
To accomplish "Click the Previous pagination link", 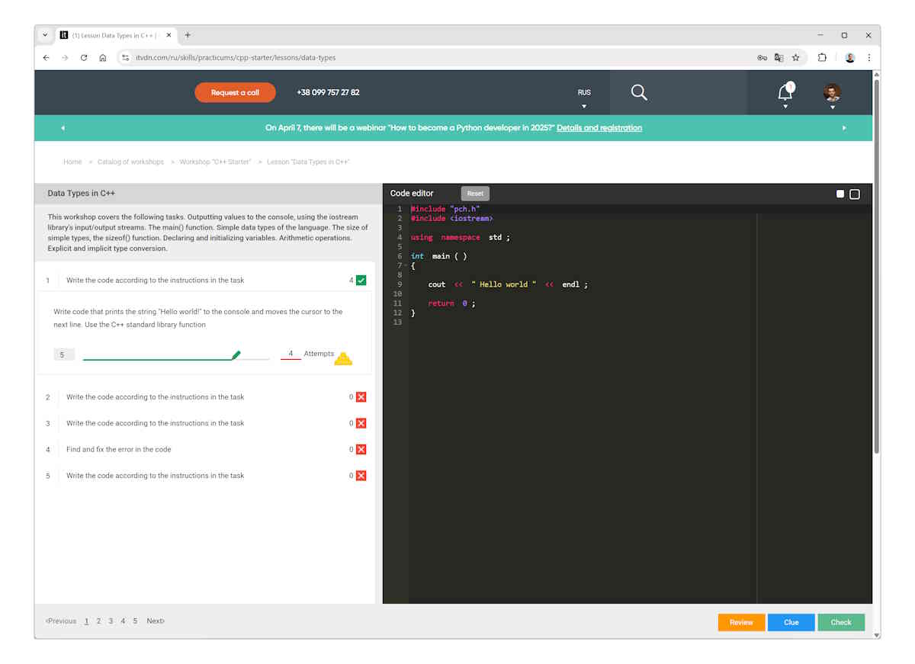I will click(x=61, y=621).
